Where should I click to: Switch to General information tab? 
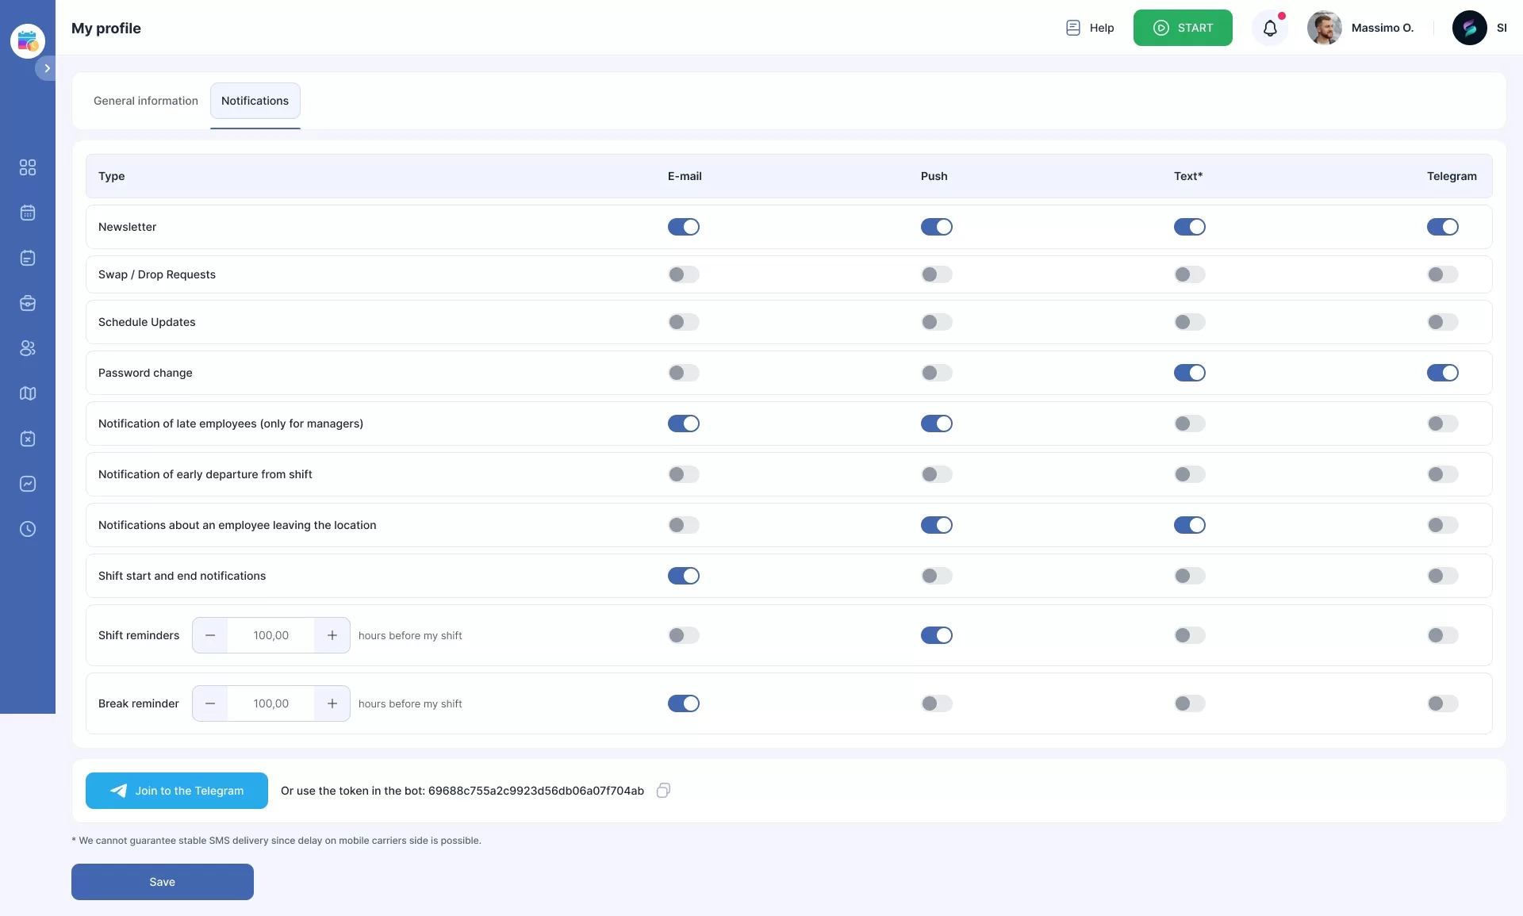[x=146, y=101]
